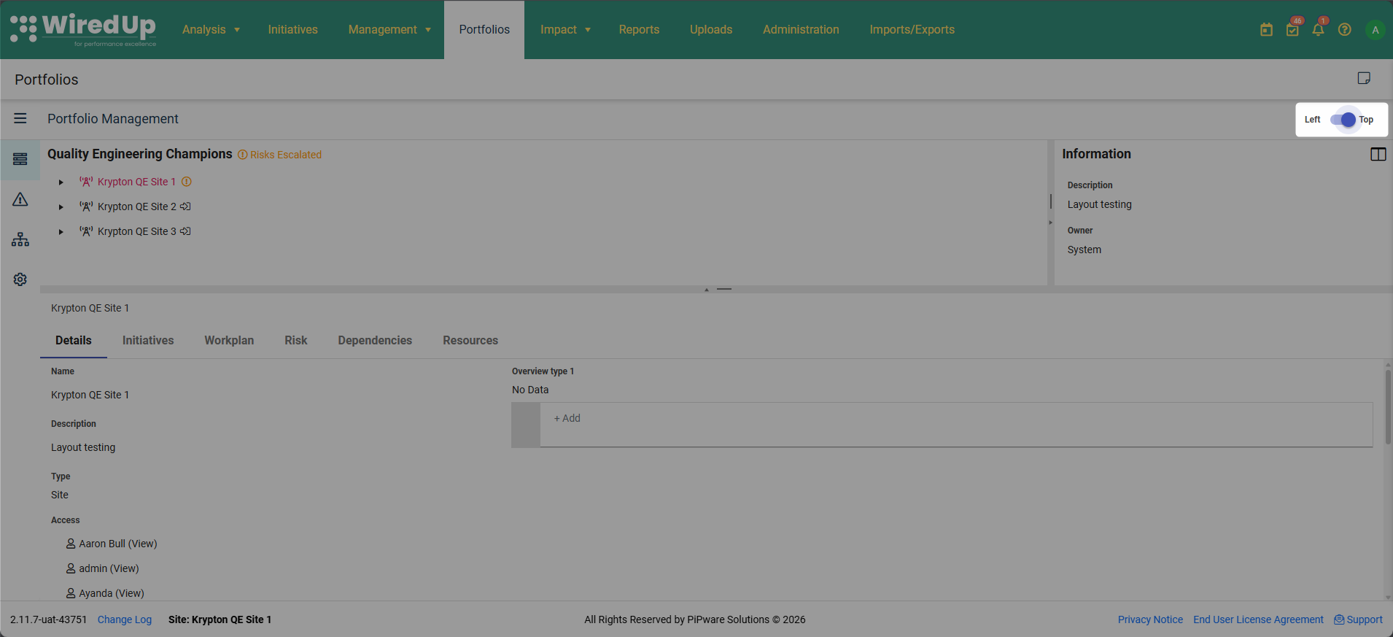Toggle the hamburger menu beside Portfolio Management
This screenshot has width=1393, height=637.
click(20, 118)
